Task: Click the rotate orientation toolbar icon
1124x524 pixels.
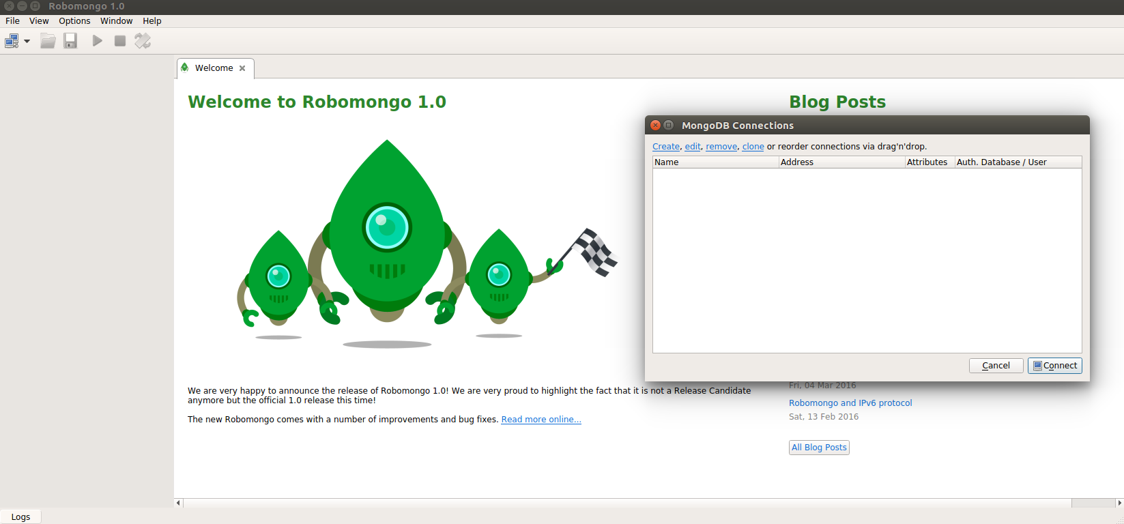Action: pos(143,41)
